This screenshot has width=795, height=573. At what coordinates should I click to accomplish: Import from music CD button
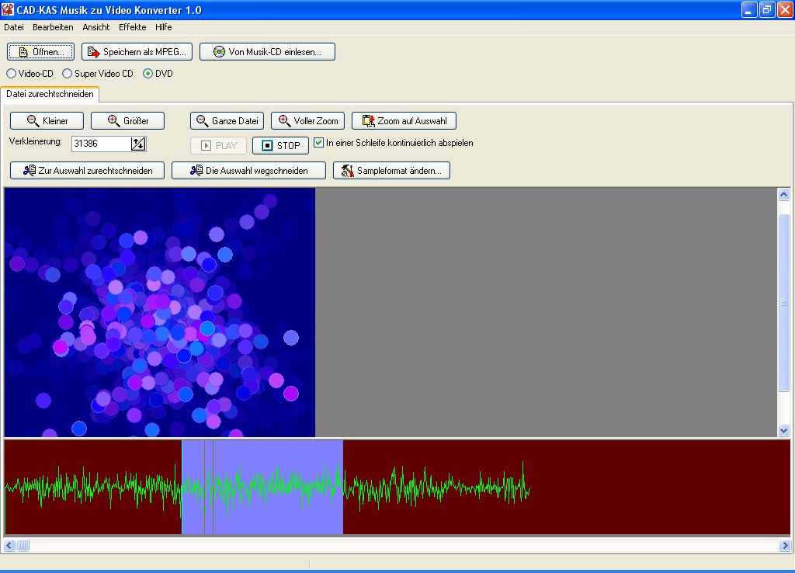click(267, 52)
